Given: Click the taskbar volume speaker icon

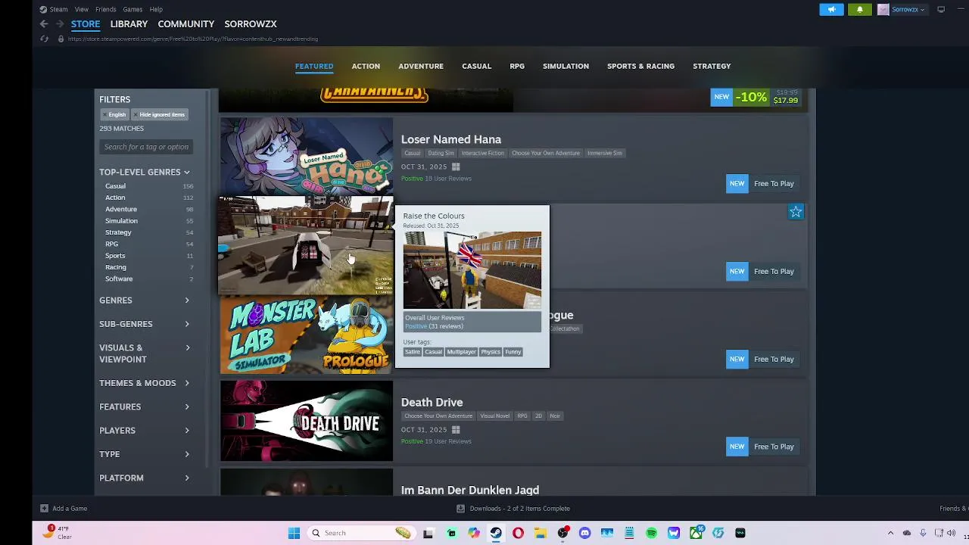Looking at the screenshot, I should [951, 533].
